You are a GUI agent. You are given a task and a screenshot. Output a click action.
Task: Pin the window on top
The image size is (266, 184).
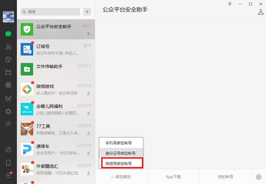[x=230, y=4]
